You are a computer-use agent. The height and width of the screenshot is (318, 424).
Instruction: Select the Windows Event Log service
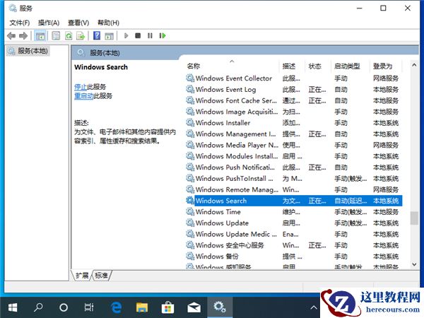pos(294,90)
